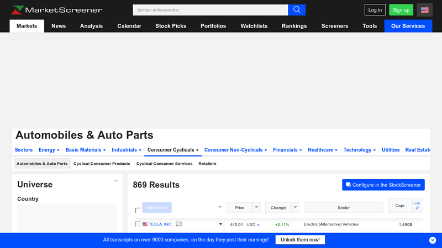Tick the select-all stocks checkbox
Viewport: 442px width, 248px height.
point(138,210)
